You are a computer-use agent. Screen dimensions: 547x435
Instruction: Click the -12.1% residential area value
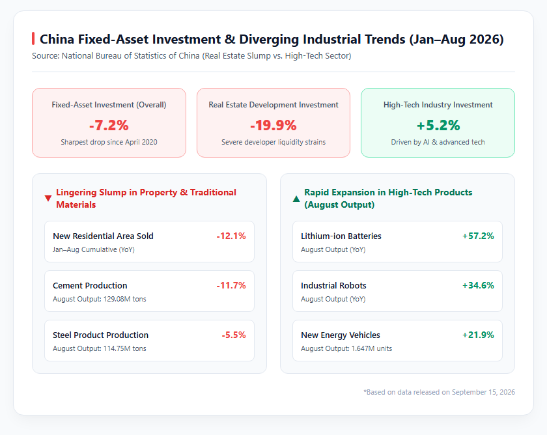[231, 236]
